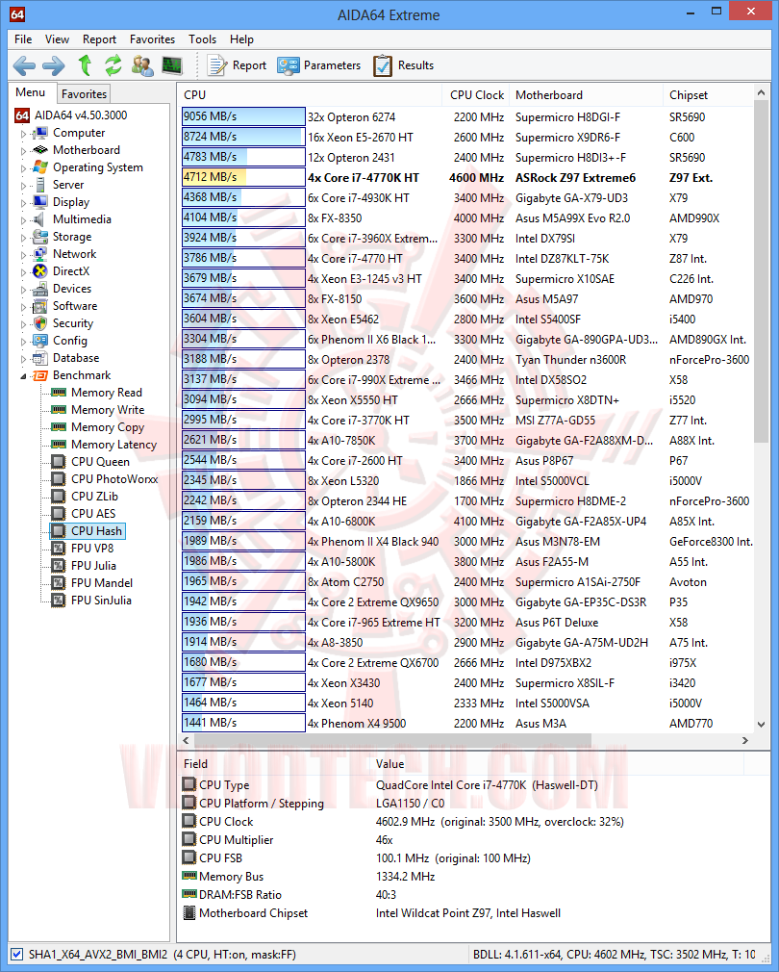Select Memory Copy benchmark
This screenshot has width=779, height=972.
click(108, 427)
